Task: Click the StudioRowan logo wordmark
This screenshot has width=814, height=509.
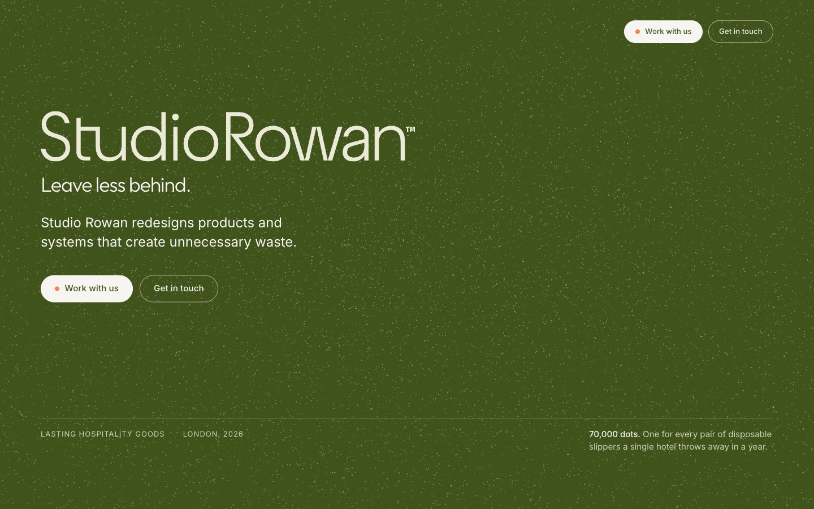Action: click(228, 136)
